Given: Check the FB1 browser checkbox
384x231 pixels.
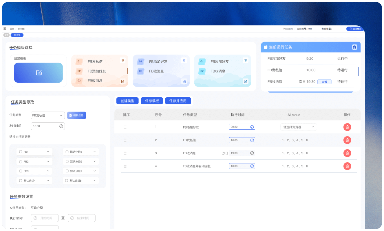Looking at the screenshot, I should point(21,152).
